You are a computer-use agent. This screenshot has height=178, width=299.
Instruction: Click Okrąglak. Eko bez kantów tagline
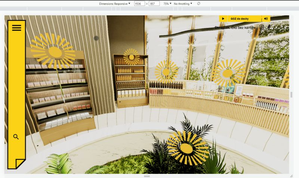pyautogui.click(x=235, y=28)
